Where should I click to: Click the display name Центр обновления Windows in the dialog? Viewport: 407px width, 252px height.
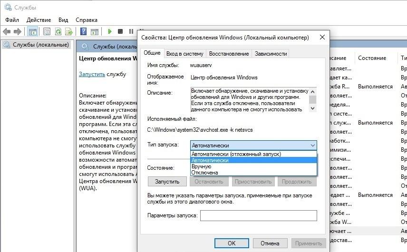tap(224, 78)
